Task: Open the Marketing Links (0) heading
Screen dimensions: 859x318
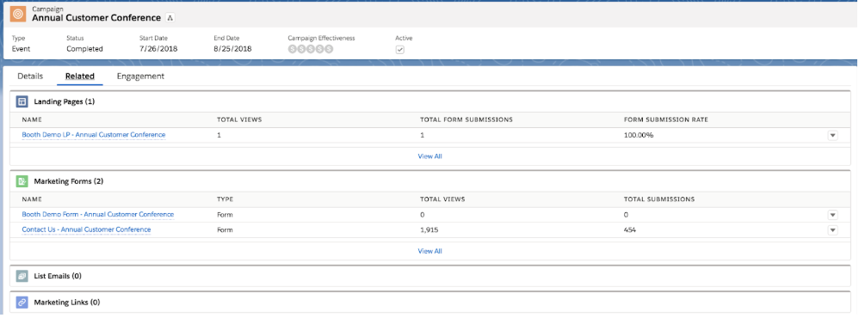Action: point(67,303)
